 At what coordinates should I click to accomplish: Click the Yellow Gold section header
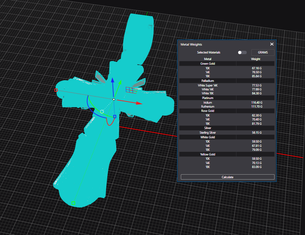click(x=208, y=154)
